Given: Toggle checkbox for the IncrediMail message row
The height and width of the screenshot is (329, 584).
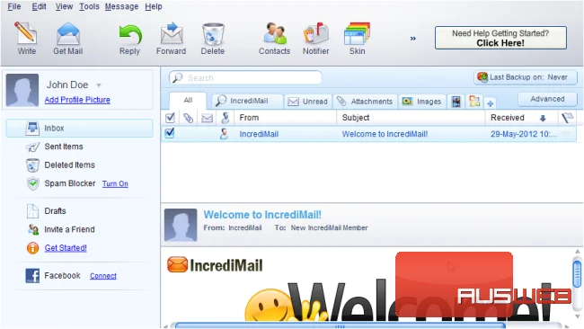Looking at the screenshot, I should [170, 133].
